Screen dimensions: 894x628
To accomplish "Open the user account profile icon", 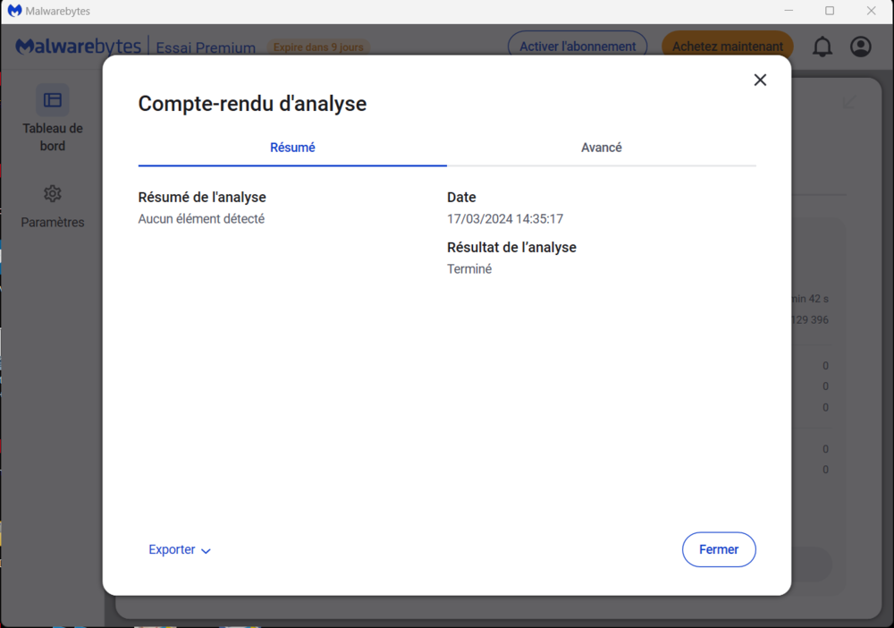I will pos(860,47).
